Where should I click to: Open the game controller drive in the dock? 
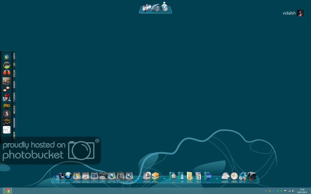point(103,176)
